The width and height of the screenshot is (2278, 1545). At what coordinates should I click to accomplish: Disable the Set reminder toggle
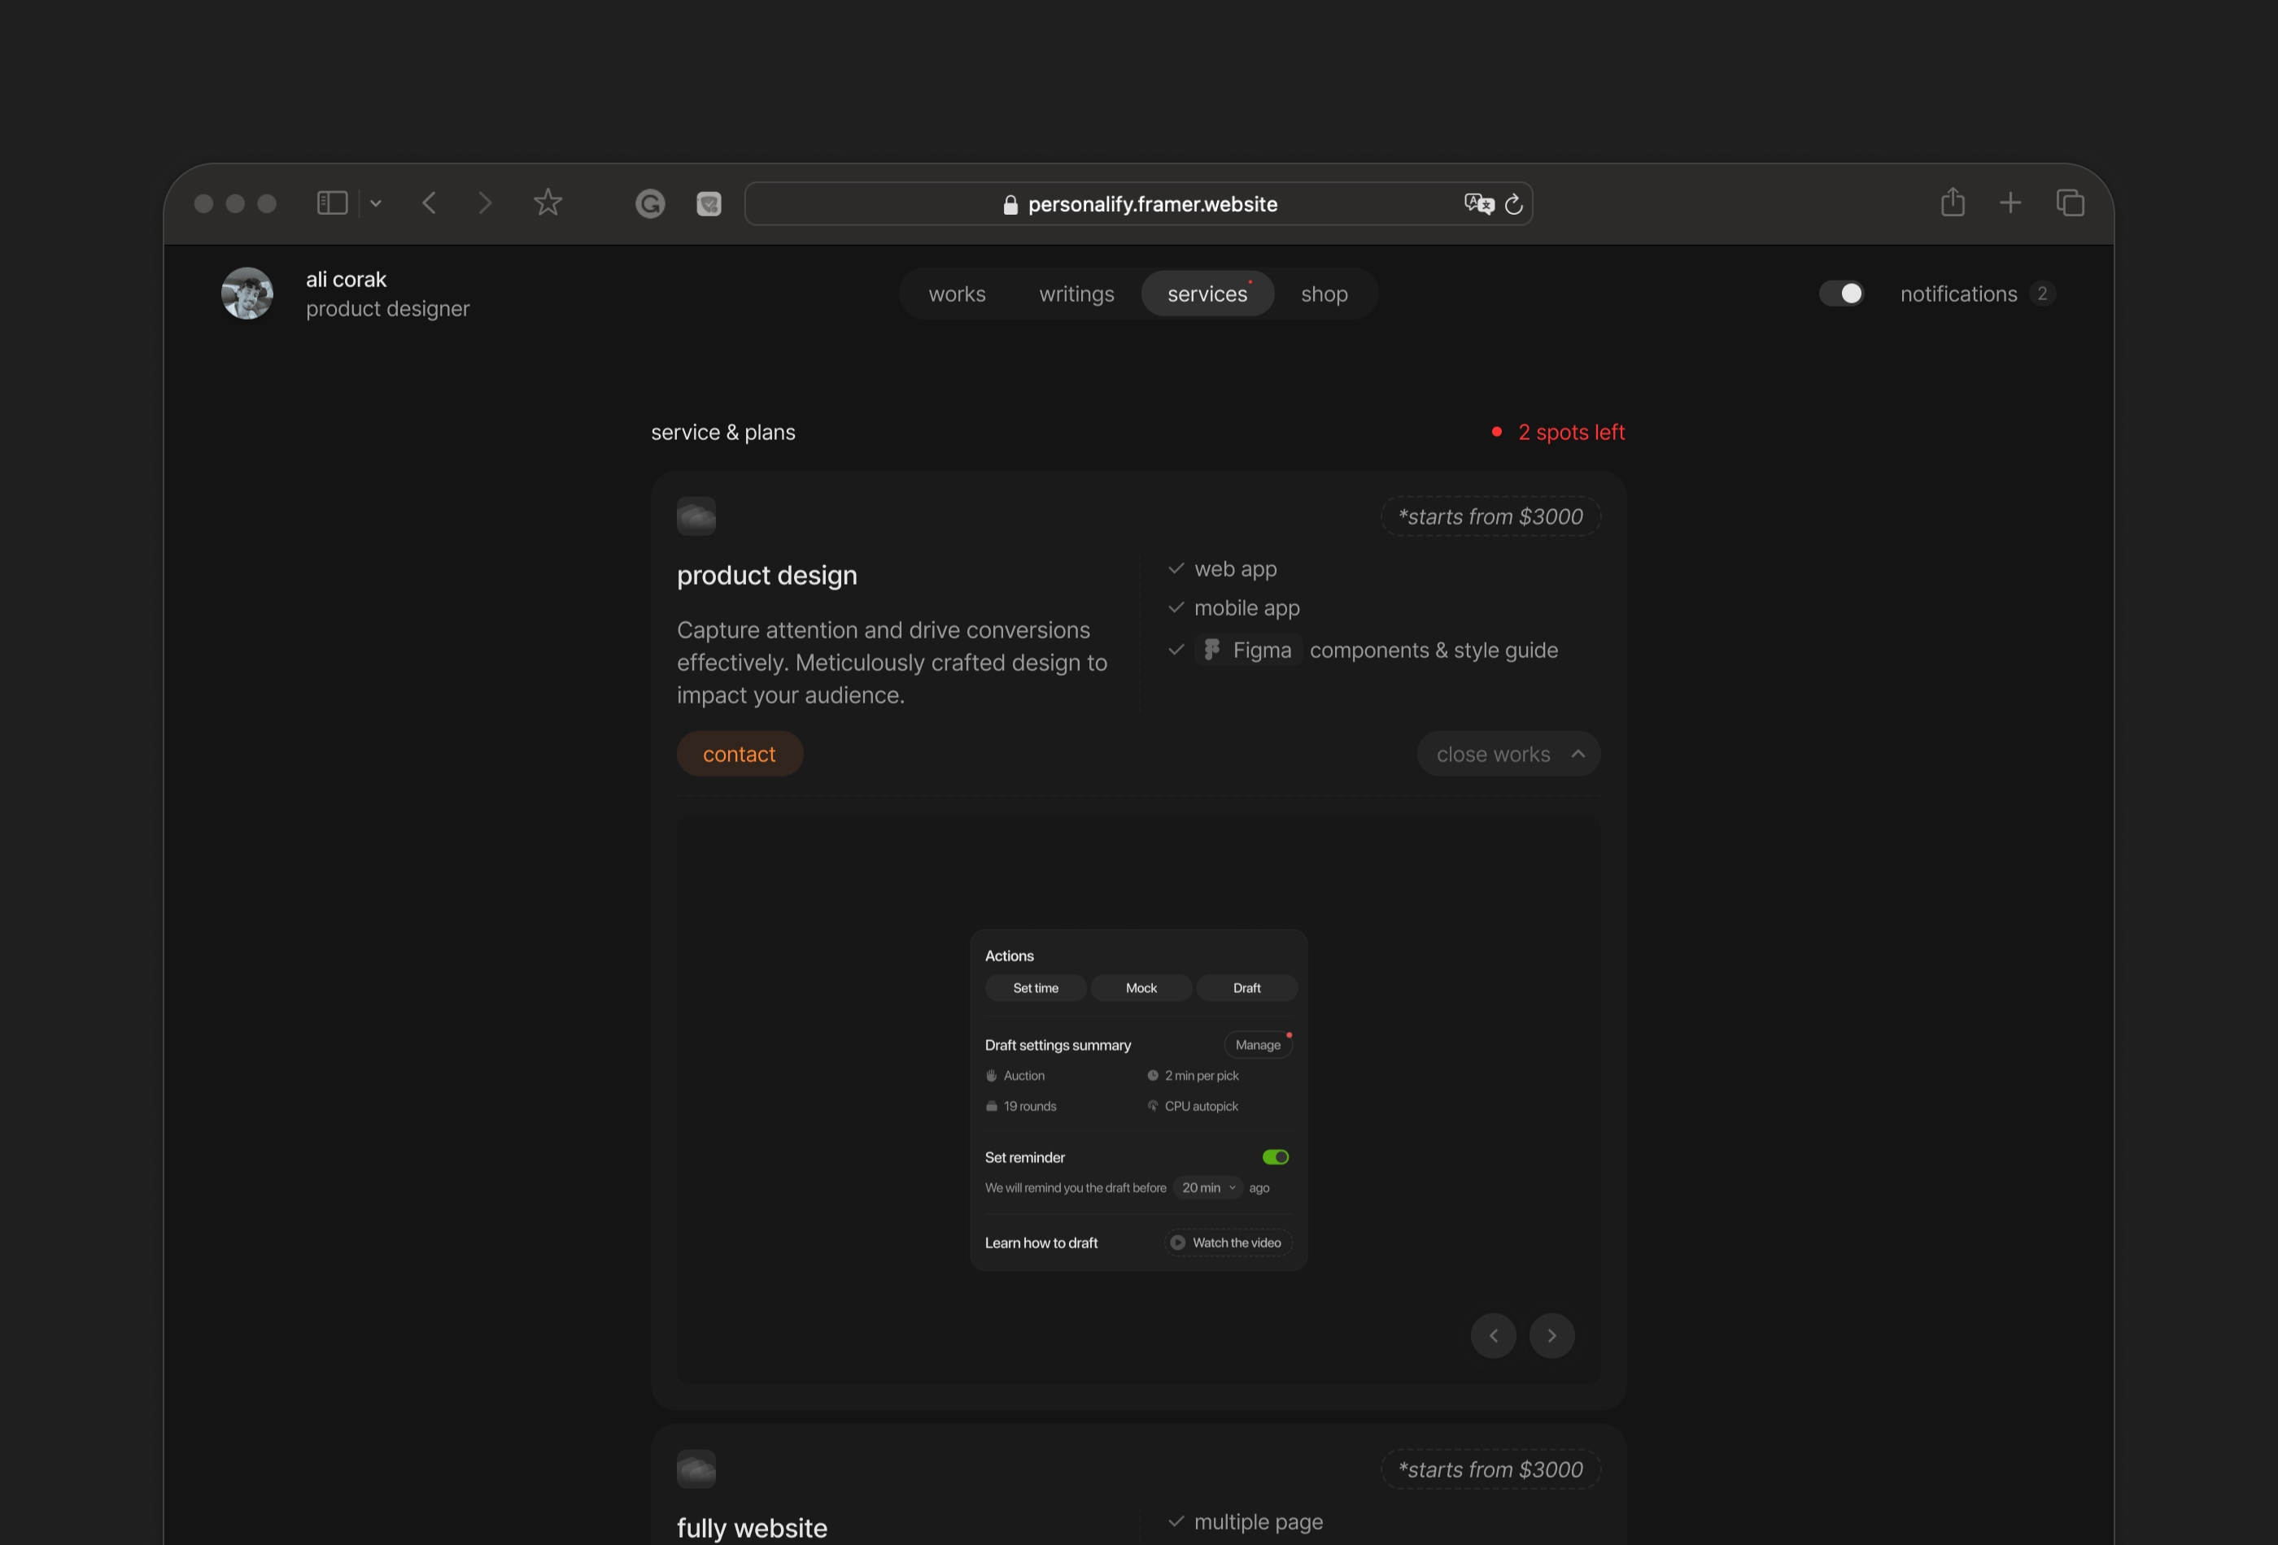pyautogui.click(x=1274, y=1157)
